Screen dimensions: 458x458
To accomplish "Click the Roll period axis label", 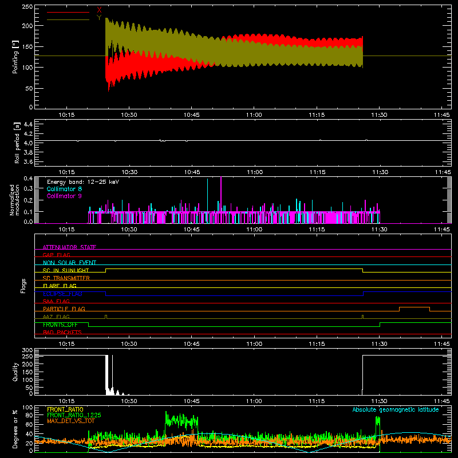I will point(17,143).
